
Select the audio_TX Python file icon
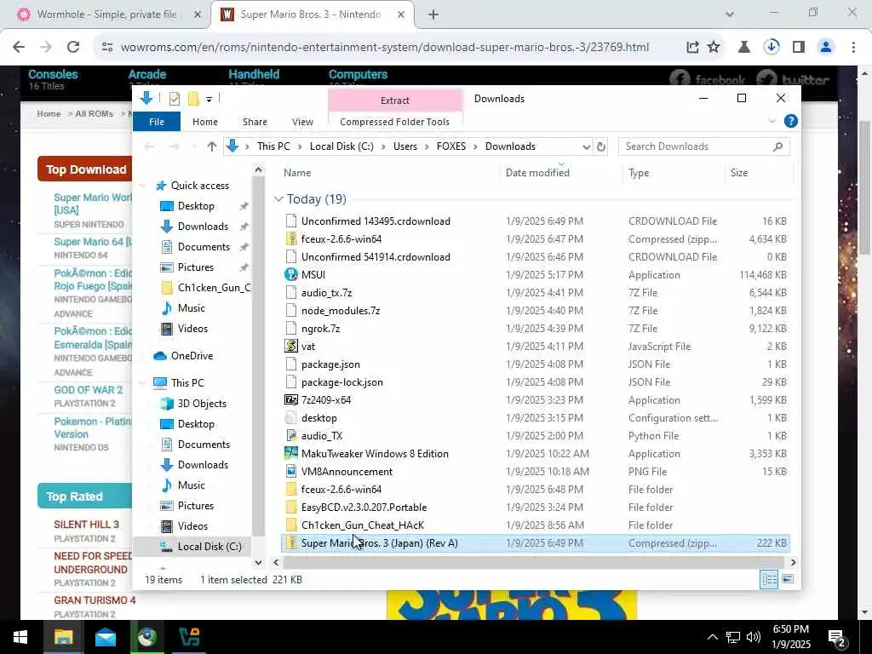point(291,436)
